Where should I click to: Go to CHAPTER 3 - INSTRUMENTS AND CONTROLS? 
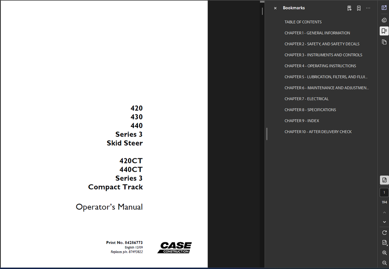coord(323,55)
